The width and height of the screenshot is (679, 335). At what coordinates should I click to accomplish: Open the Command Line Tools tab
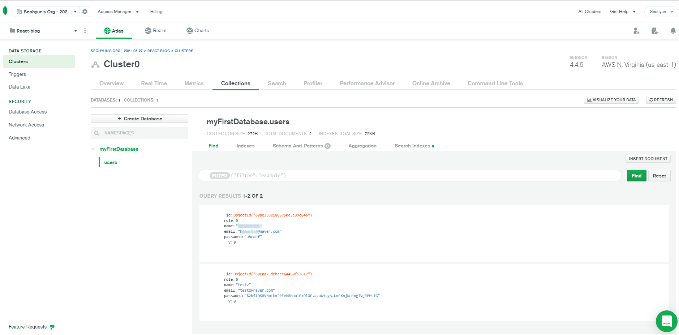point(495,83)
